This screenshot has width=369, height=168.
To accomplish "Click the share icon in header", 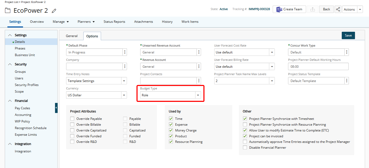I will pos(338,9).
